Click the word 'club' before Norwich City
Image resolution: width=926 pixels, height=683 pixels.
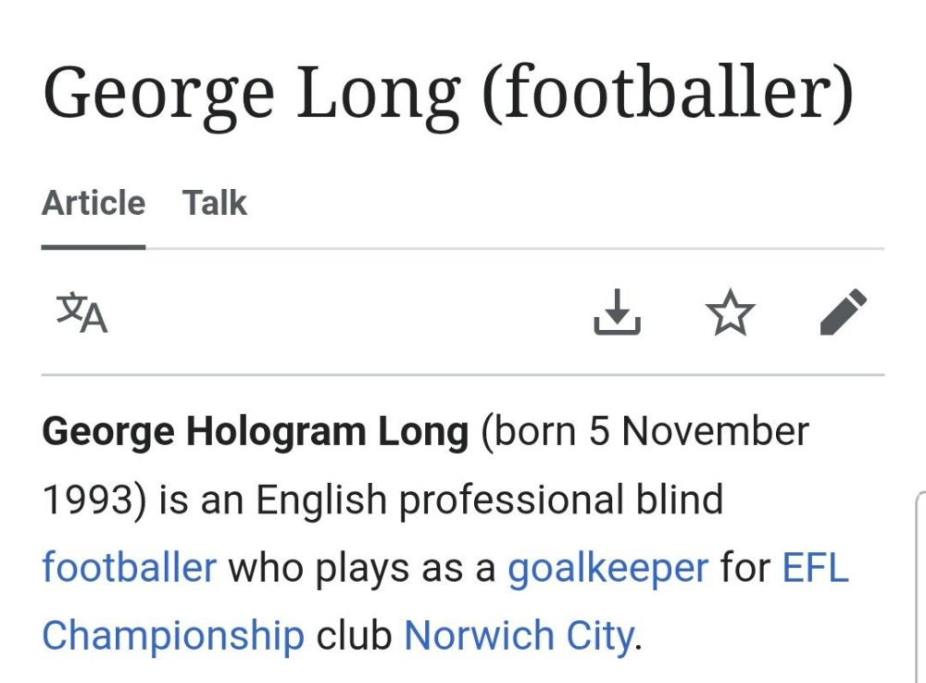(354, 636)
